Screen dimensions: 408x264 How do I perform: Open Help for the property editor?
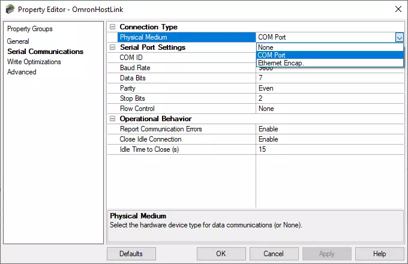(379, 254)
